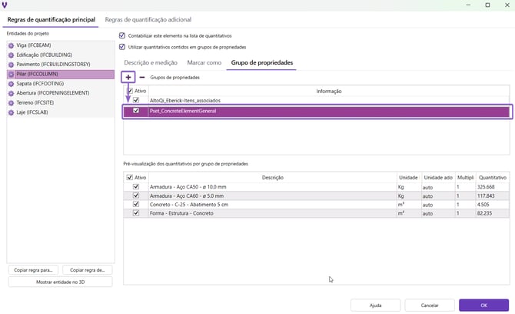
Task: Uncheck Ativo for Pset_ConcreteElementGeneral
Action: 136,111
